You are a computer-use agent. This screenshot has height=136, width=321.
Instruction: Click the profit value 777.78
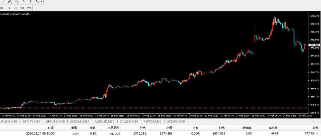[309, 133]
